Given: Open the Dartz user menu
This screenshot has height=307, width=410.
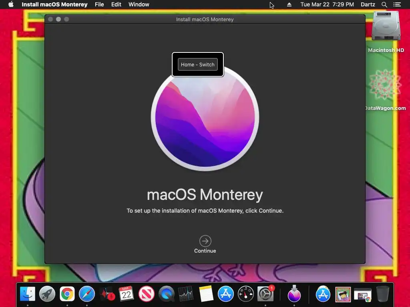Looking at the screenshot, I should (x=368, y=4).
